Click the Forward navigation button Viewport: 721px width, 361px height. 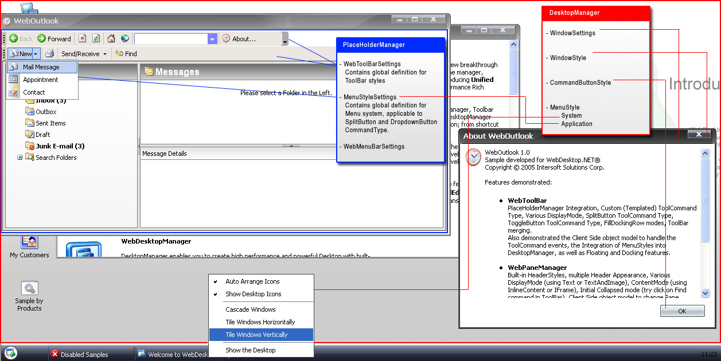[54, 39]
